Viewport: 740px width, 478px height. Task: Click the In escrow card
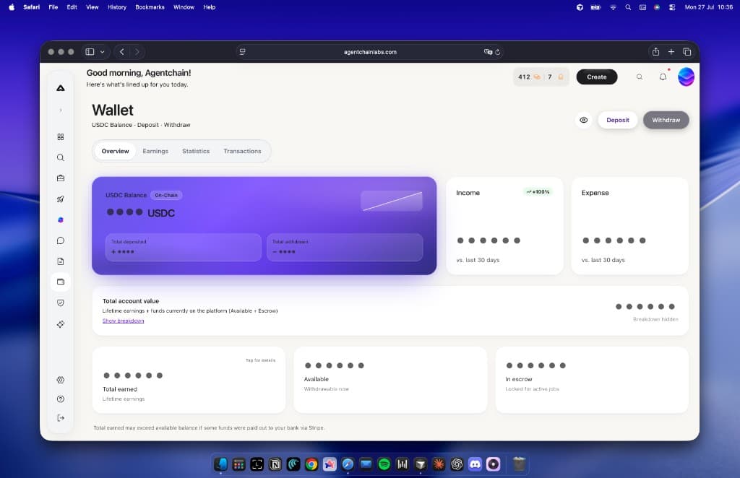(x=592, y=380)
